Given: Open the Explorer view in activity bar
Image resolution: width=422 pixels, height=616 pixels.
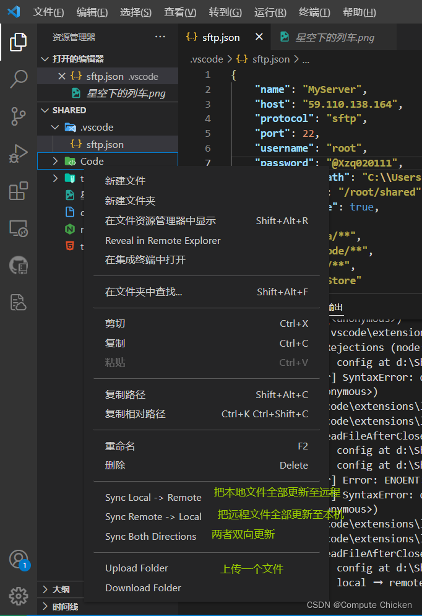Looking at the screenshot, I should (x=19, y=42).
